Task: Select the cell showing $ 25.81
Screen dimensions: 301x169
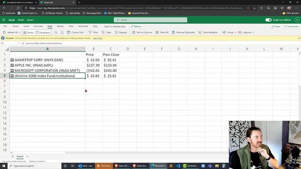Action: (x=111, y=76)
